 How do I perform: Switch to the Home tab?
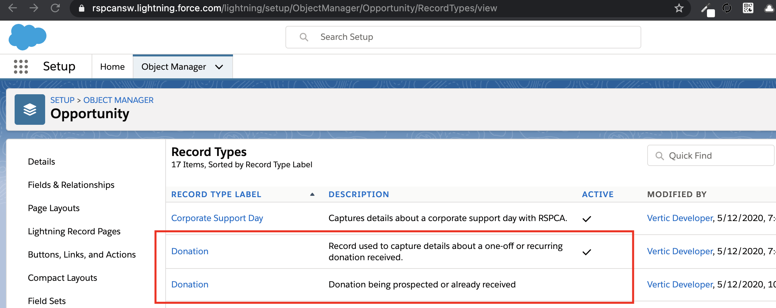pyautogui.click(x=112, y=66)
